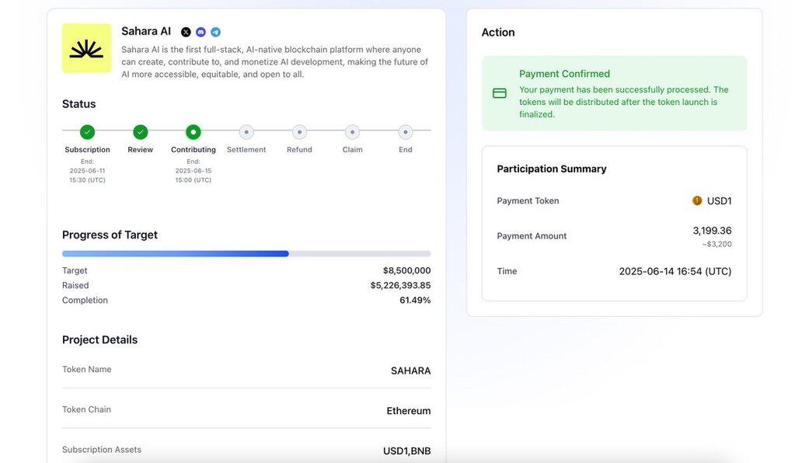This screenshot has height=463, width=802.
Task: Click the yellow Sahara AI logo
Action: (x=86, y=48)
